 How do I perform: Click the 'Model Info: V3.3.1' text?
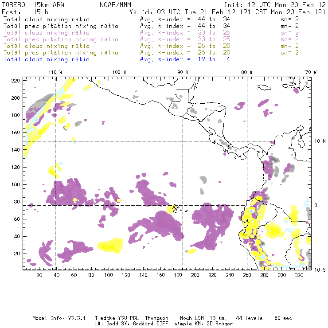59,318
